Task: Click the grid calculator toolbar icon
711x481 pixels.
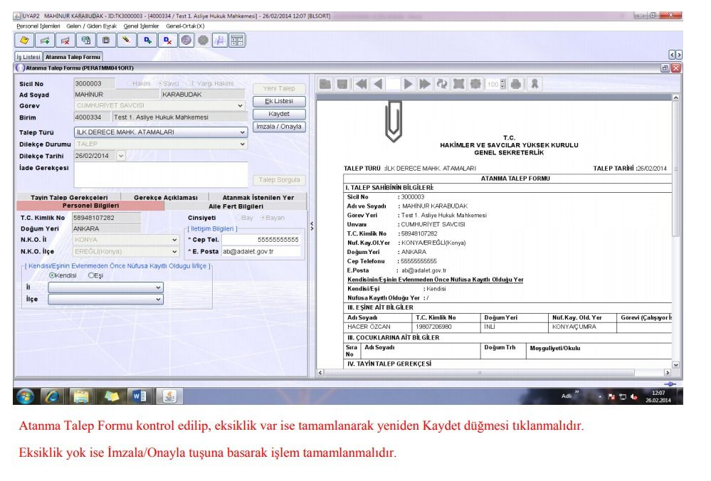Action: coord(237,41)
